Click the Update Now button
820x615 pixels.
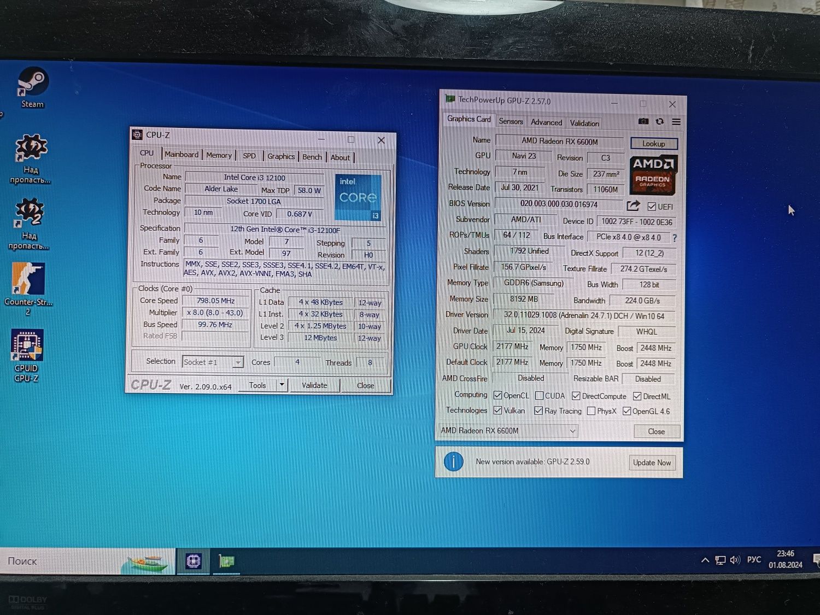click(652, 462)
